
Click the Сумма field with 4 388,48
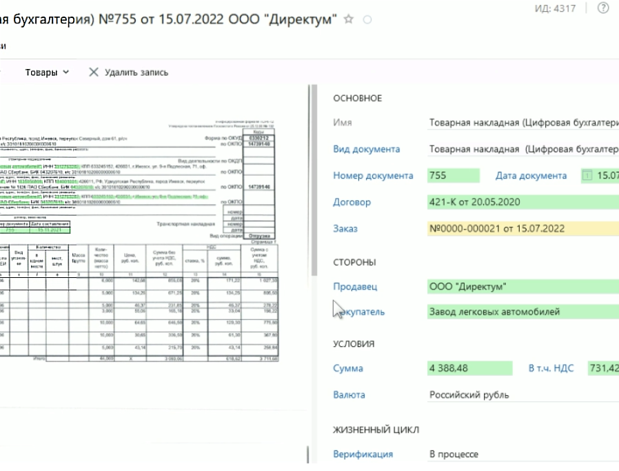coord(469,368)
